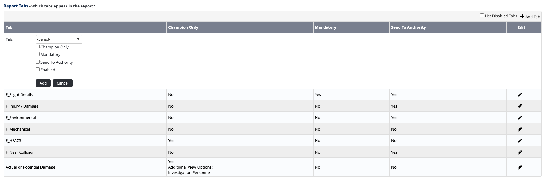
Task: Edit the F_Mechanical tab entry
Action: point(520,129)
